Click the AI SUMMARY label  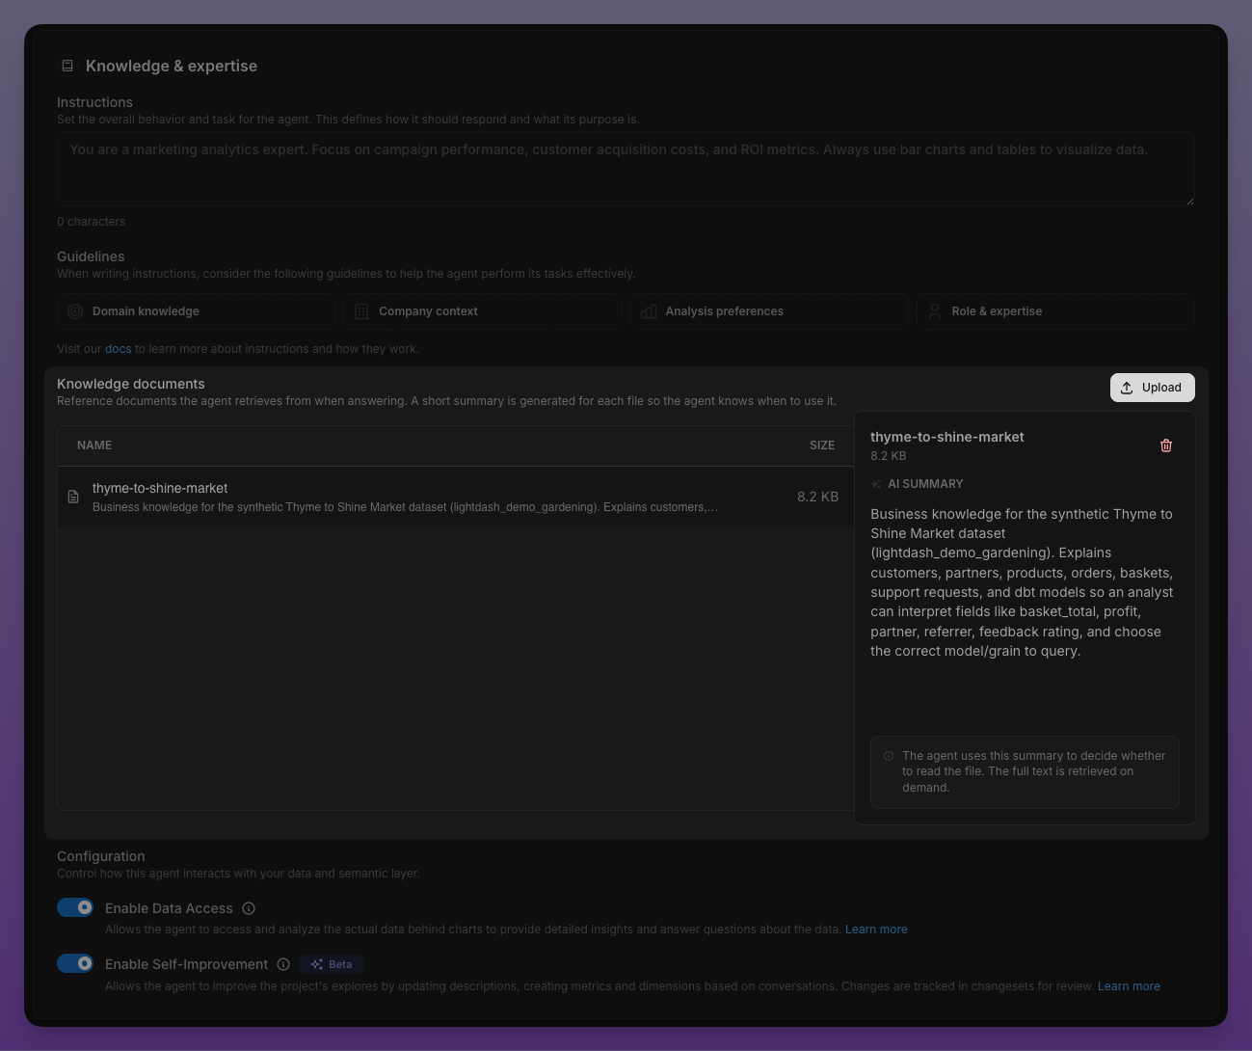pos(925,484)
